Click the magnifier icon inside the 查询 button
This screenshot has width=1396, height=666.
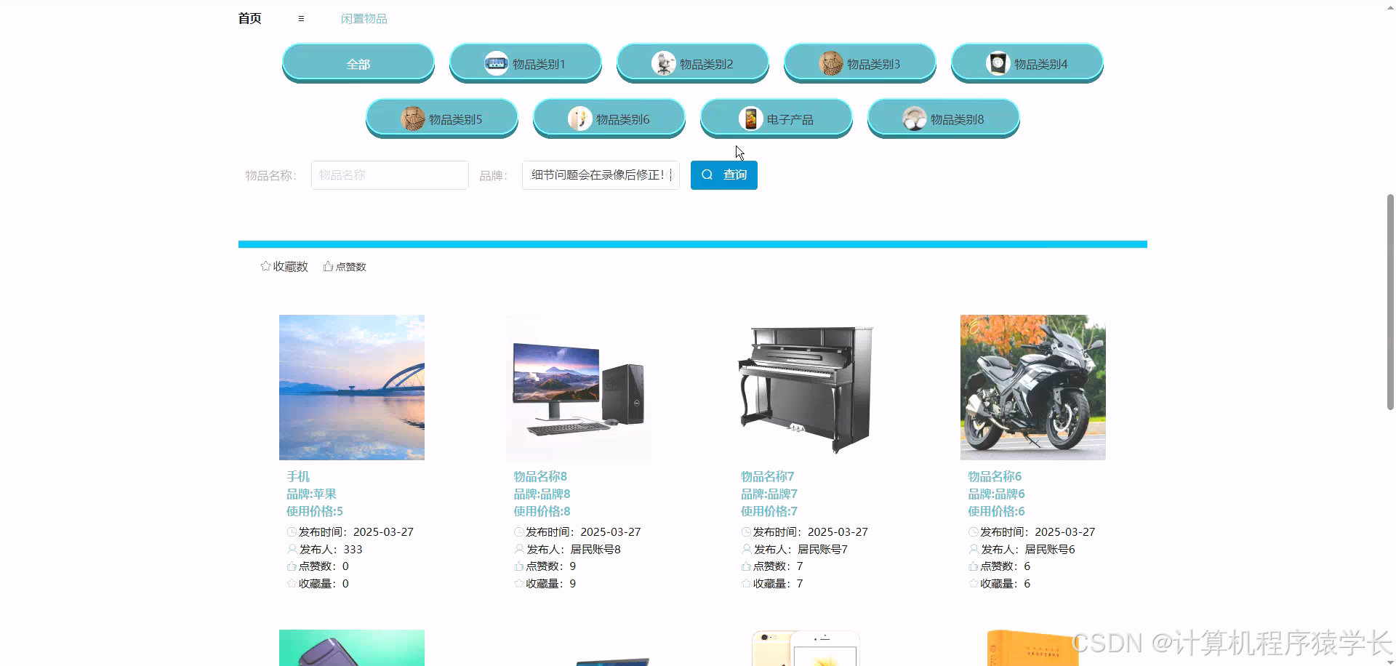[x=706, y=174]
